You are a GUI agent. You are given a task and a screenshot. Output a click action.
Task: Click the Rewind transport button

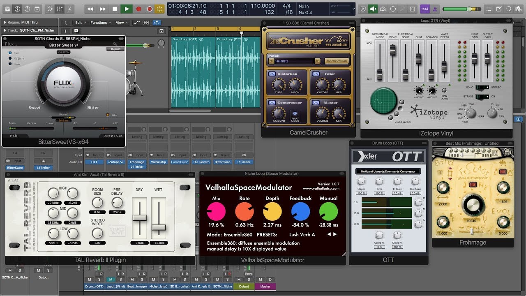(x=90, y=9)
